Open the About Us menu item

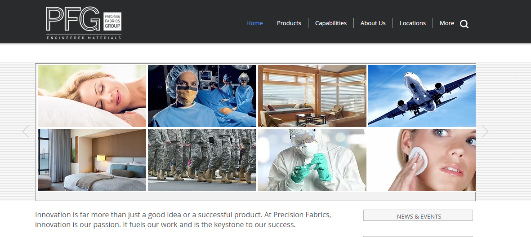pyautogui.click(x=373, y=23)
